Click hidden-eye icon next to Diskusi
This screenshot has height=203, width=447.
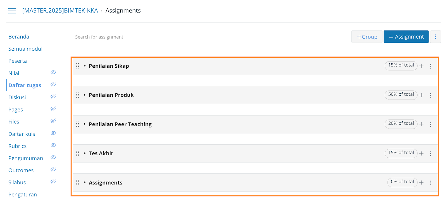tap(53, 97)
